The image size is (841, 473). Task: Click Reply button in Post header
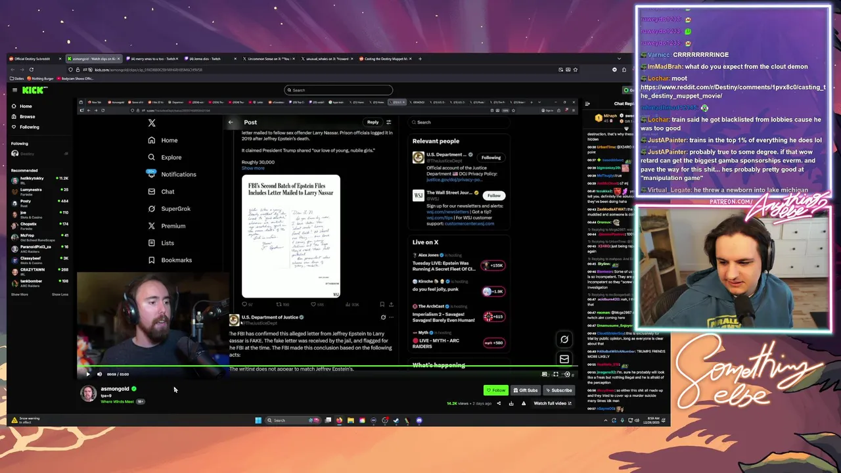[373, 122]
